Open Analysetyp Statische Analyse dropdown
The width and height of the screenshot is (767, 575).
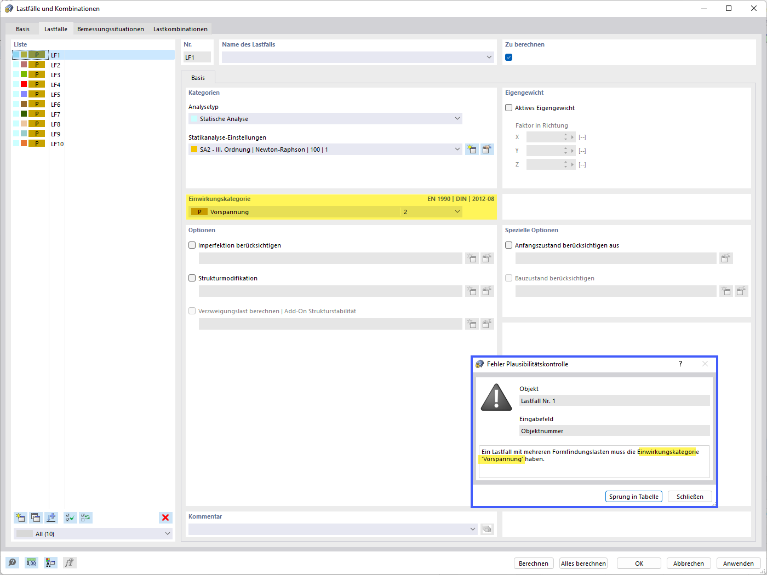457,118
